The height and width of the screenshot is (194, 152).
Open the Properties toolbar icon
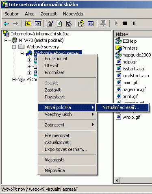click(50, 24)
